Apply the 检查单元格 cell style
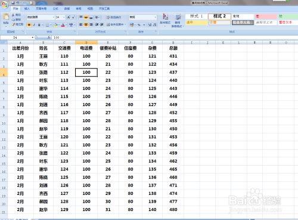Screen dimensions: 298x220 [243, 23]
